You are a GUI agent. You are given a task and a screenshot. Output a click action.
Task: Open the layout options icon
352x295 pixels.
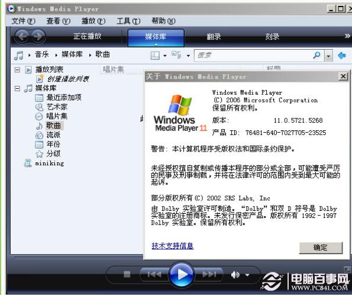tap(155, 55)
